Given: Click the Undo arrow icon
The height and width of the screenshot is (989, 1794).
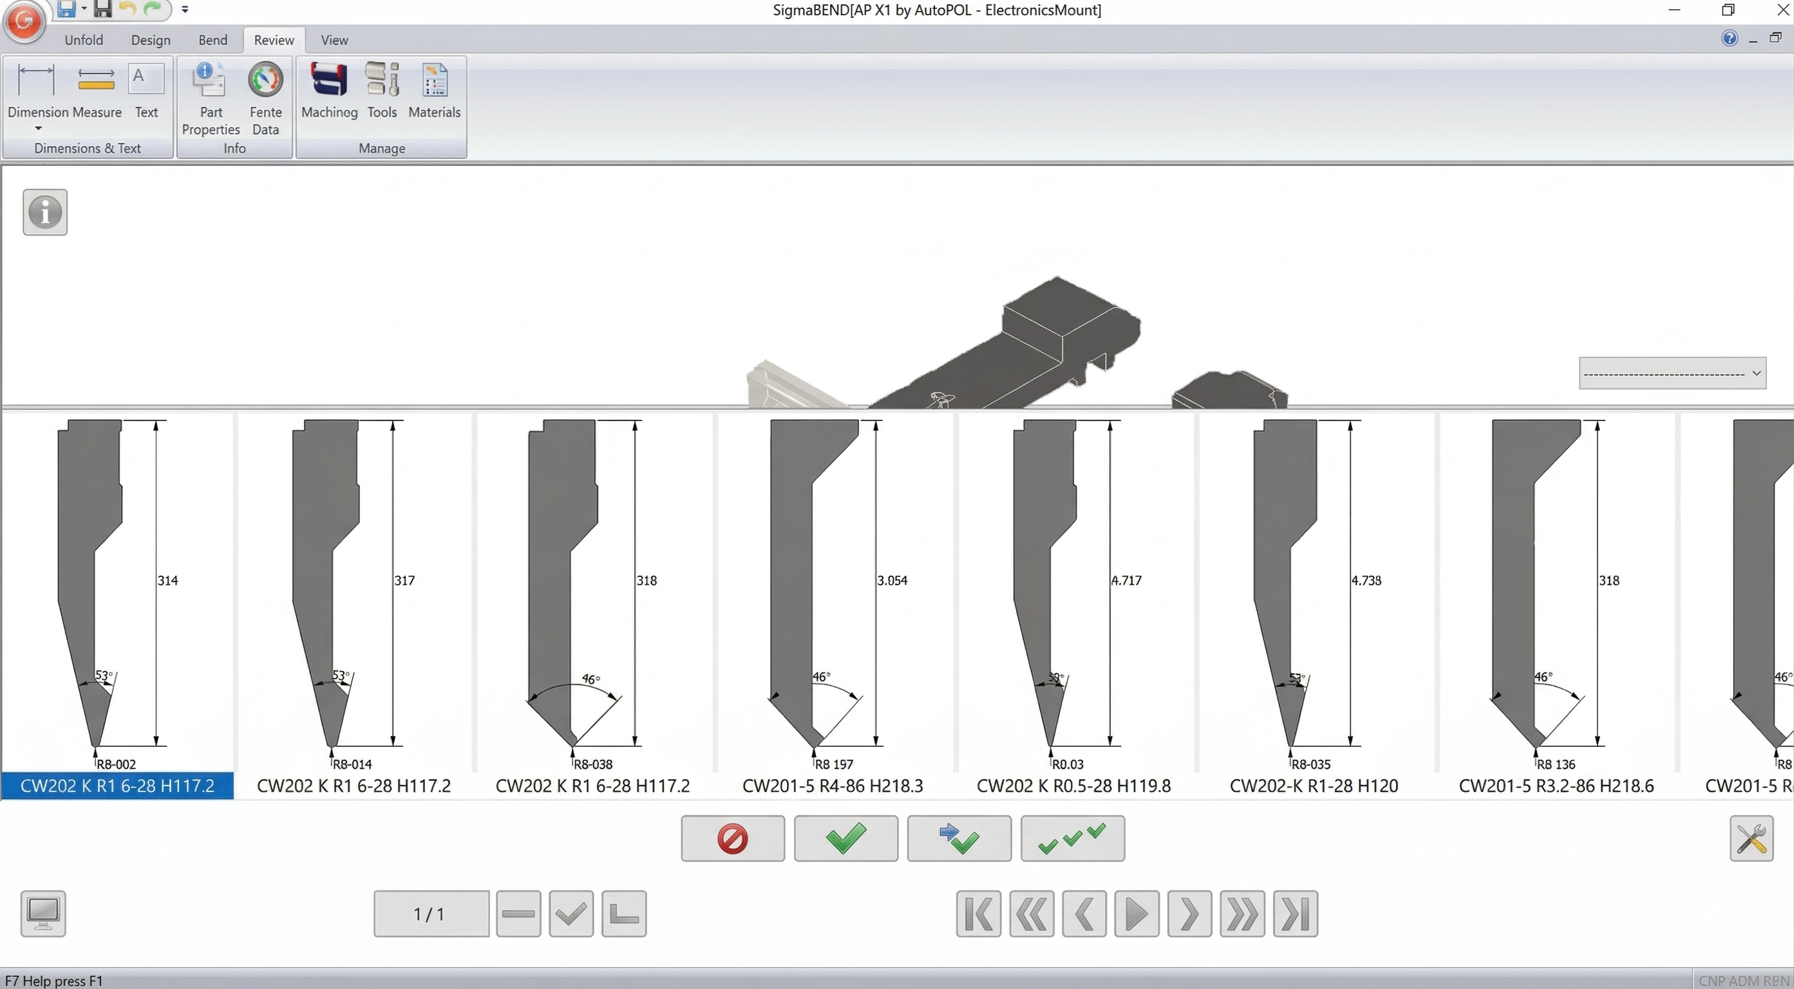Looking at the screenshot, I should (127, 8).
